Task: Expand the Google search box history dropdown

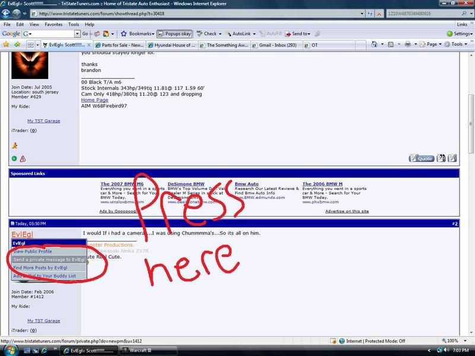Action: (77, 34)
